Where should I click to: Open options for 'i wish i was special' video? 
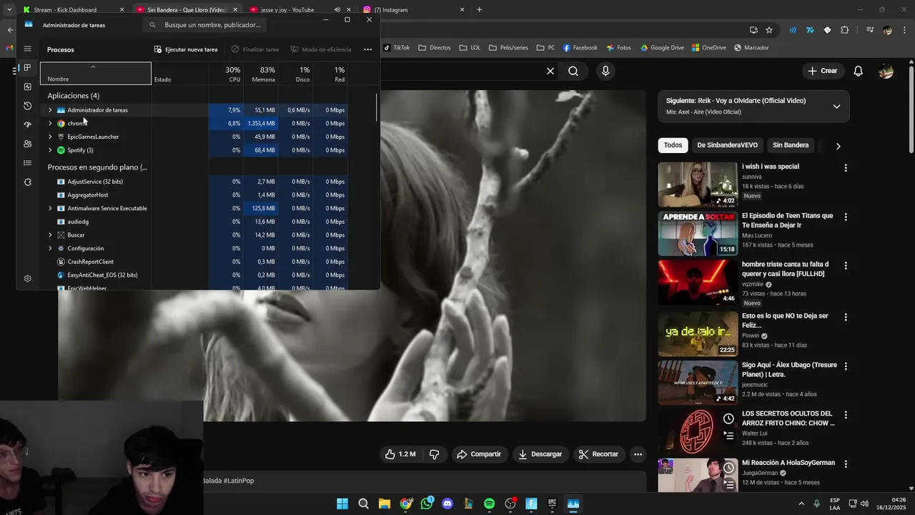[846, 167]
